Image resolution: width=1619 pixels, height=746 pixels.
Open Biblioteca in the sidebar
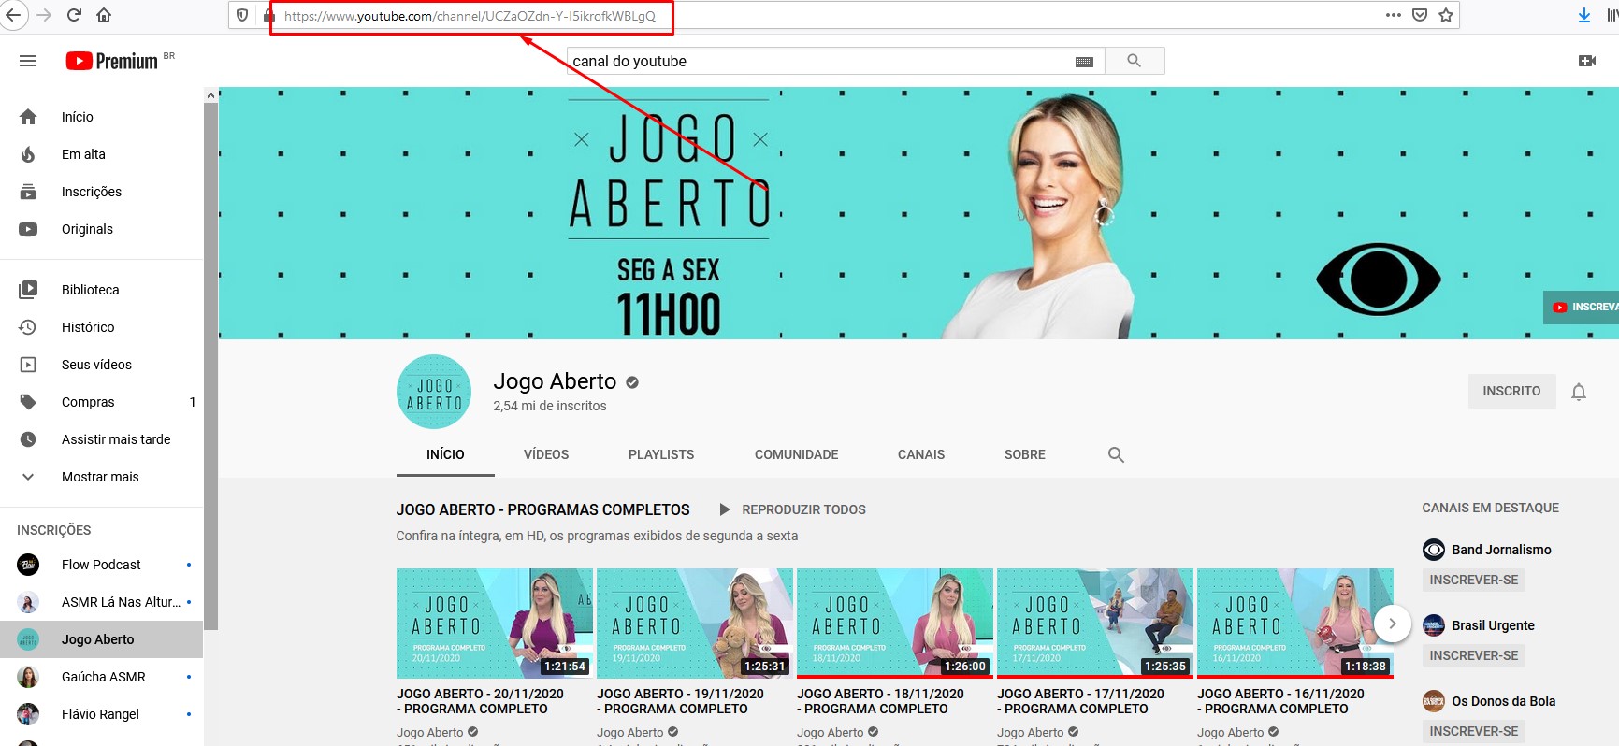[x=101, y=290]
